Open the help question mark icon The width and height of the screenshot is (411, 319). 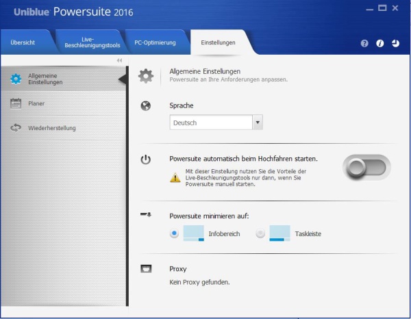point(364,43)
